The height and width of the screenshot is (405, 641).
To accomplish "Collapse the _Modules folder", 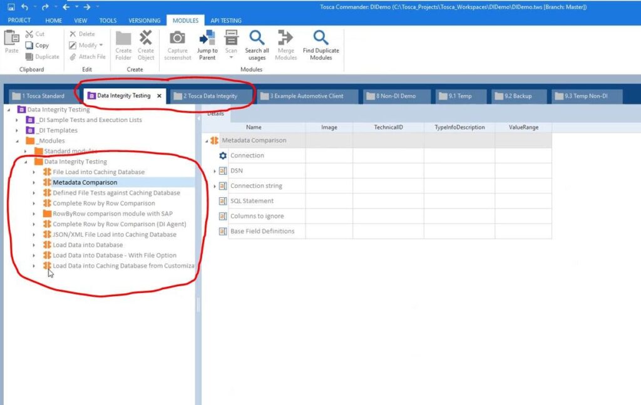I will click(17, 141).
